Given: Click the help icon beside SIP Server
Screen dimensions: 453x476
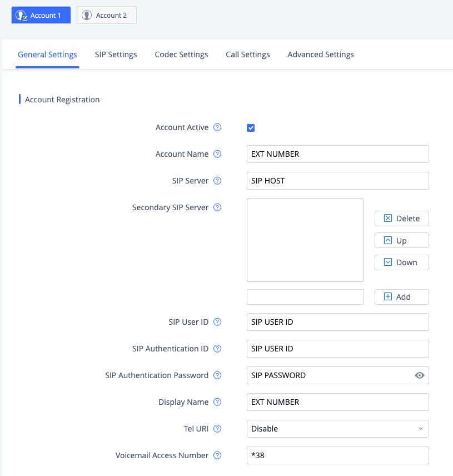Looking at the screenshot, I should (x=217, y=181).
